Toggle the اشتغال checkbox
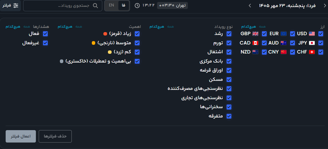 229,52
